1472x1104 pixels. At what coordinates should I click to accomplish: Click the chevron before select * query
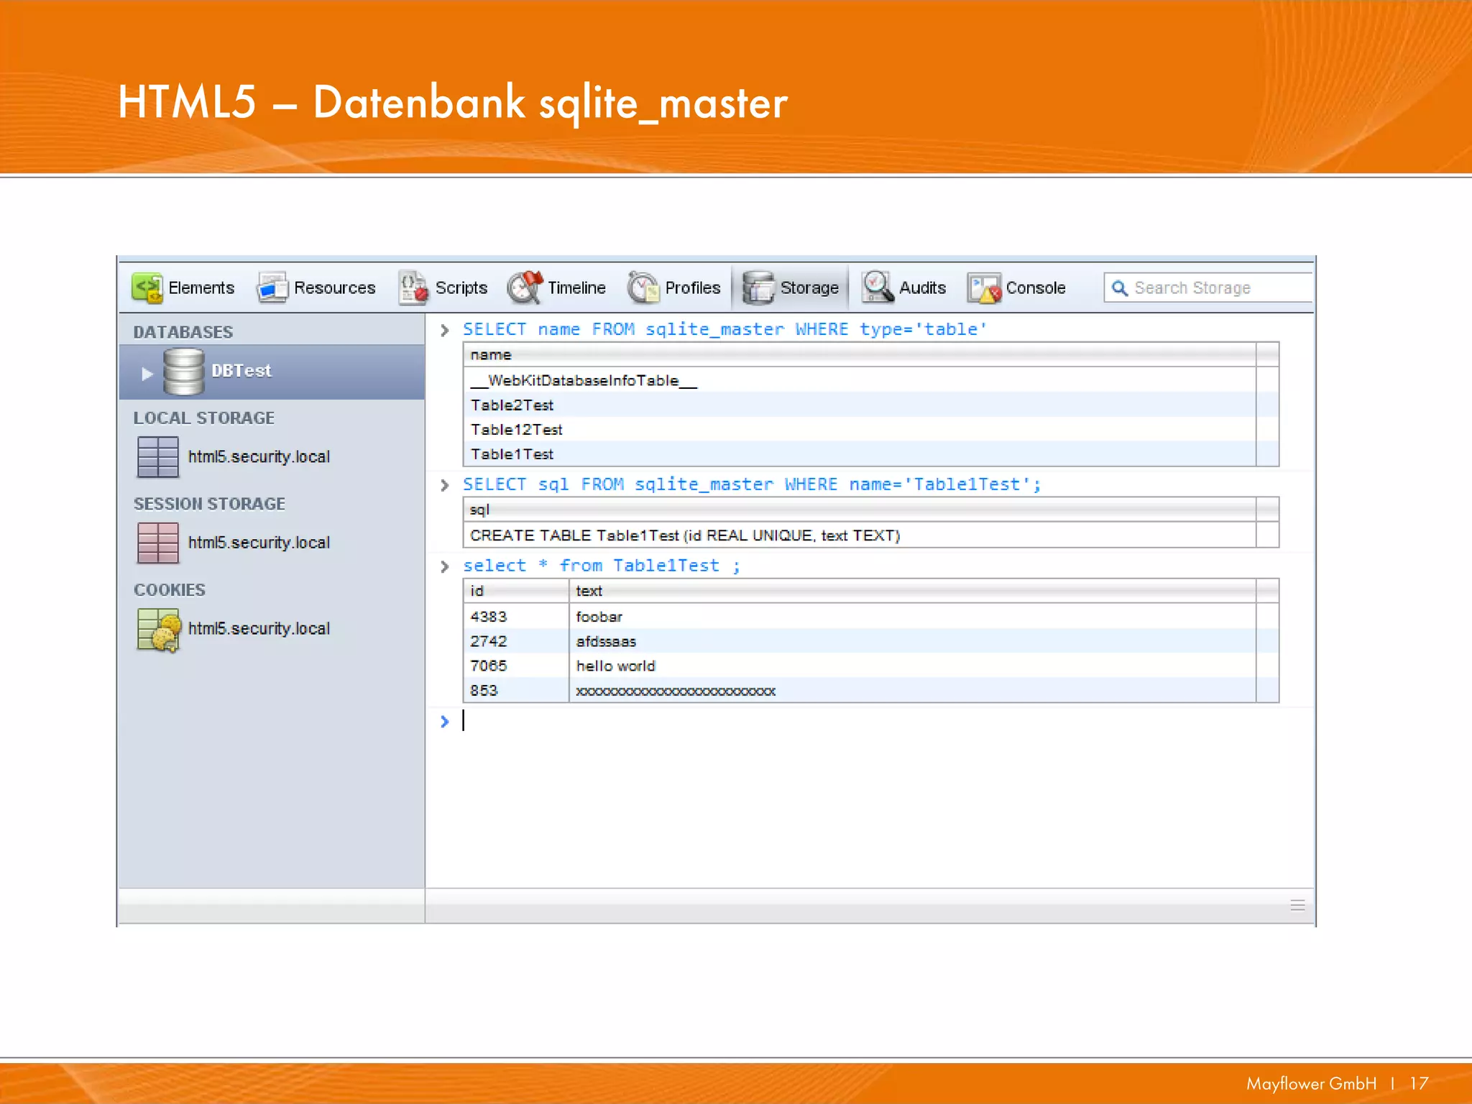click(445, 566)
